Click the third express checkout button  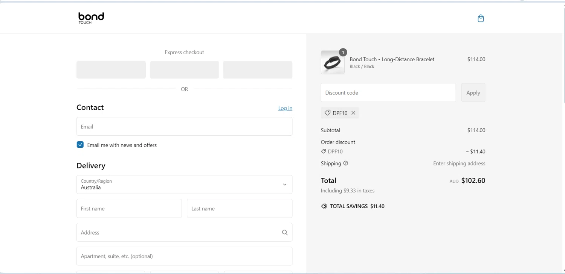(258, 70)
